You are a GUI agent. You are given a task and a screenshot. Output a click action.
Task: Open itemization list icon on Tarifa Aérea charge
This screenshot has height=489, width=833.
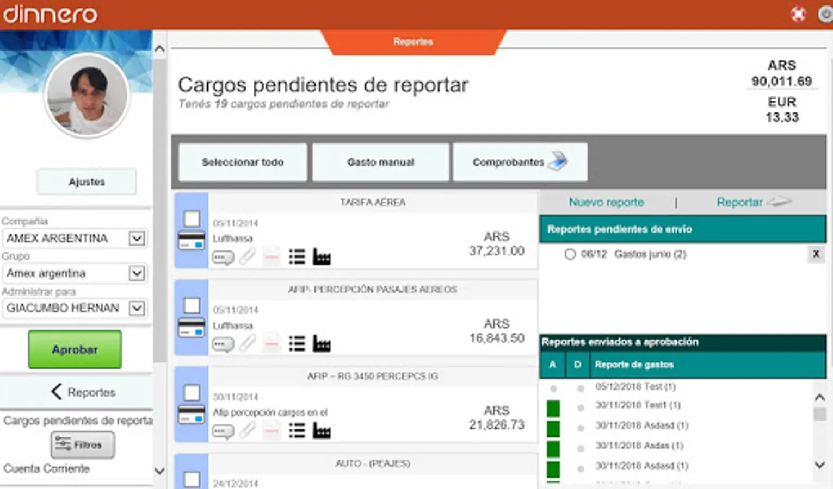click(x=297, y=256)
